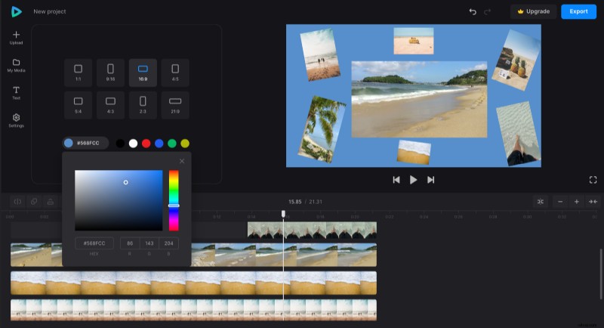
Task: Pick the white color swatch
Action: [x=134, y=144]
